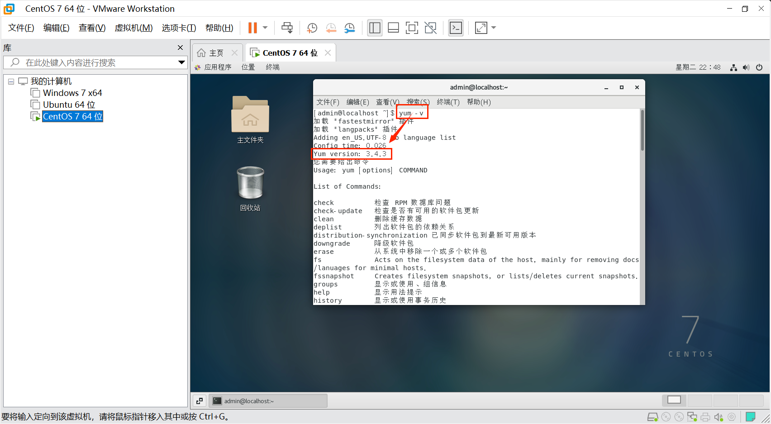Click the first CD/DVD drive status icon
The image size is (771, 424).
(666, 417)
